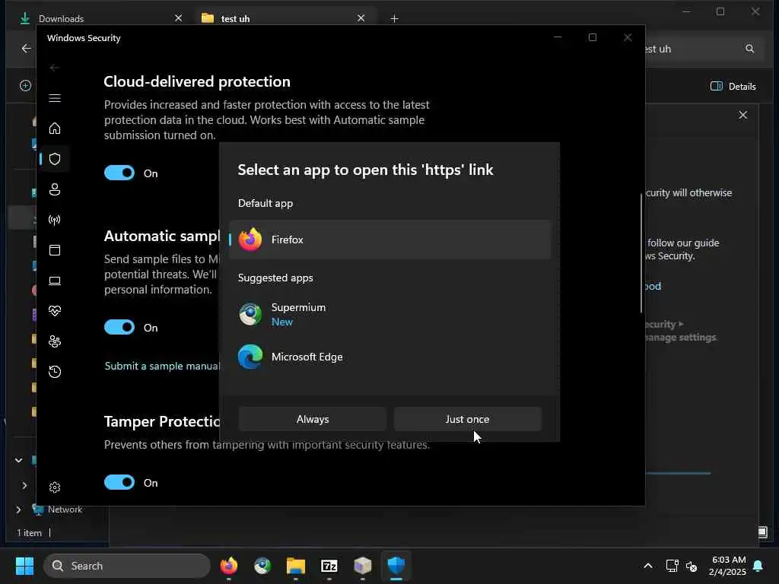The height and width of the screenshot is (584, 779).
Task: Close the Downloads tab
Action: pos(178,18)
